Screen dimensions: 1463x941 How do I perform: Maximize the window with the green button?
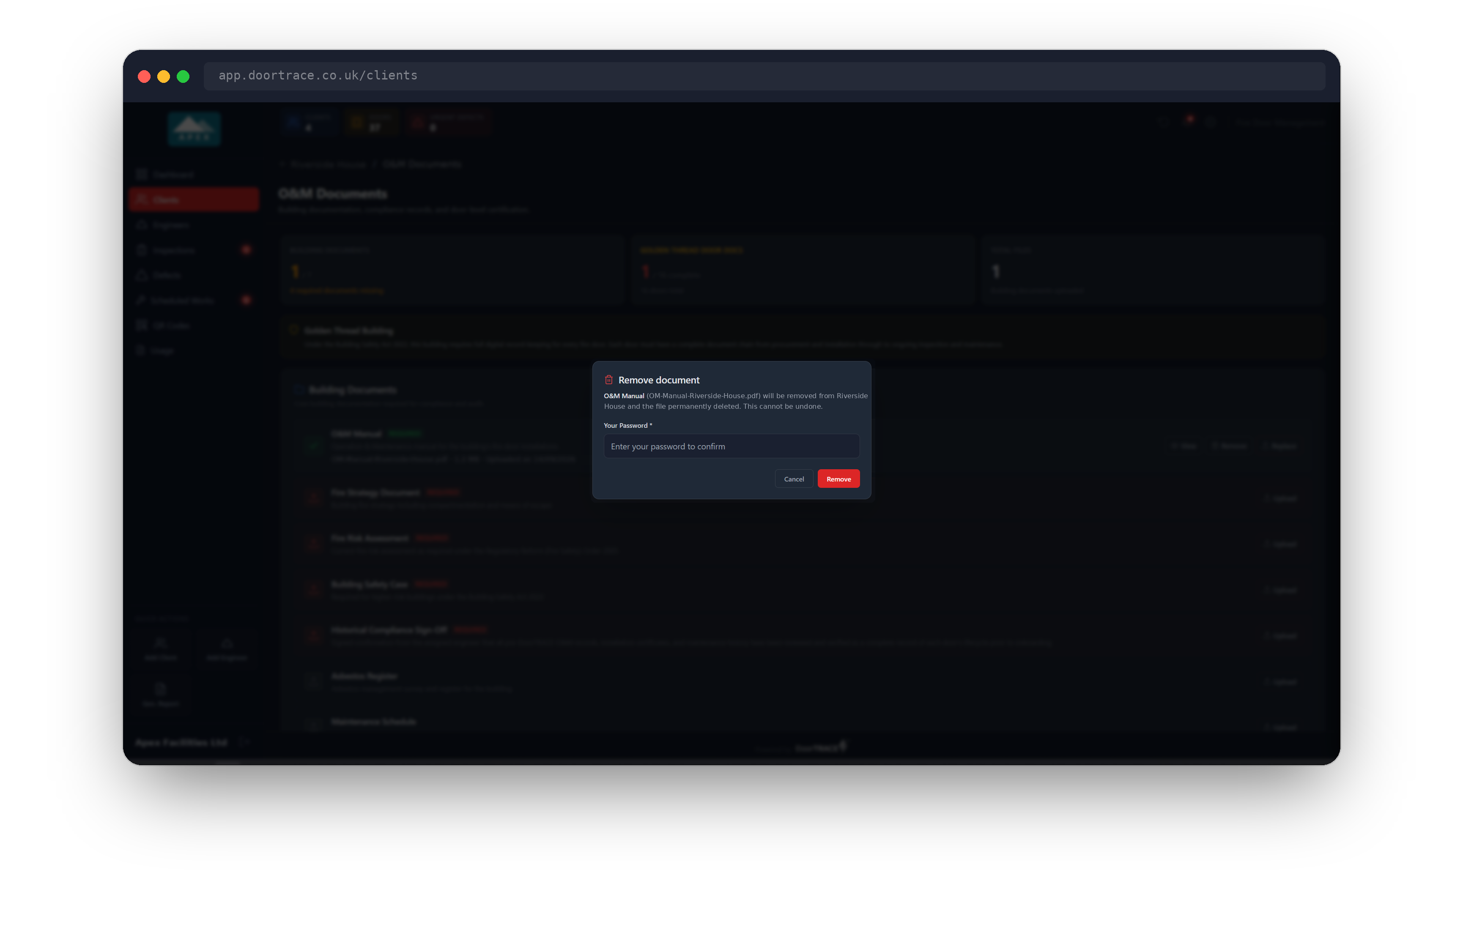184,77
